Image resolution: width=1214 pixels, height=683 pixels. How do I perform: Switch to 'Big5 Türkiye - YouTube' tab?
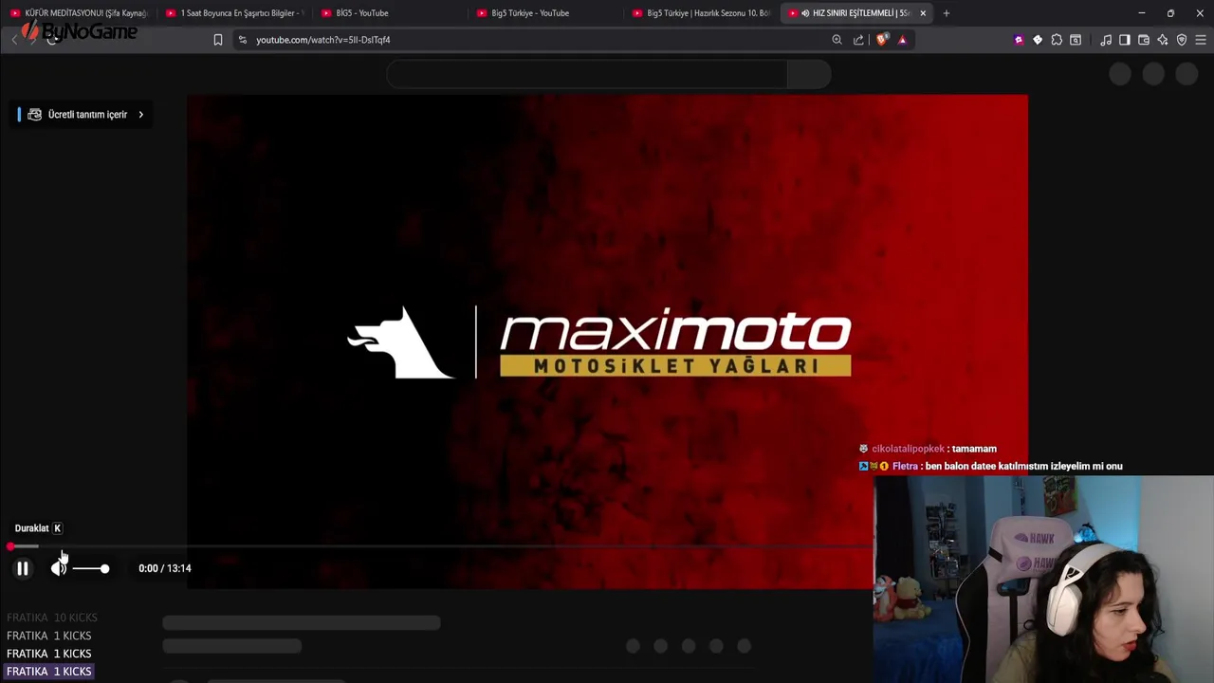546,13
